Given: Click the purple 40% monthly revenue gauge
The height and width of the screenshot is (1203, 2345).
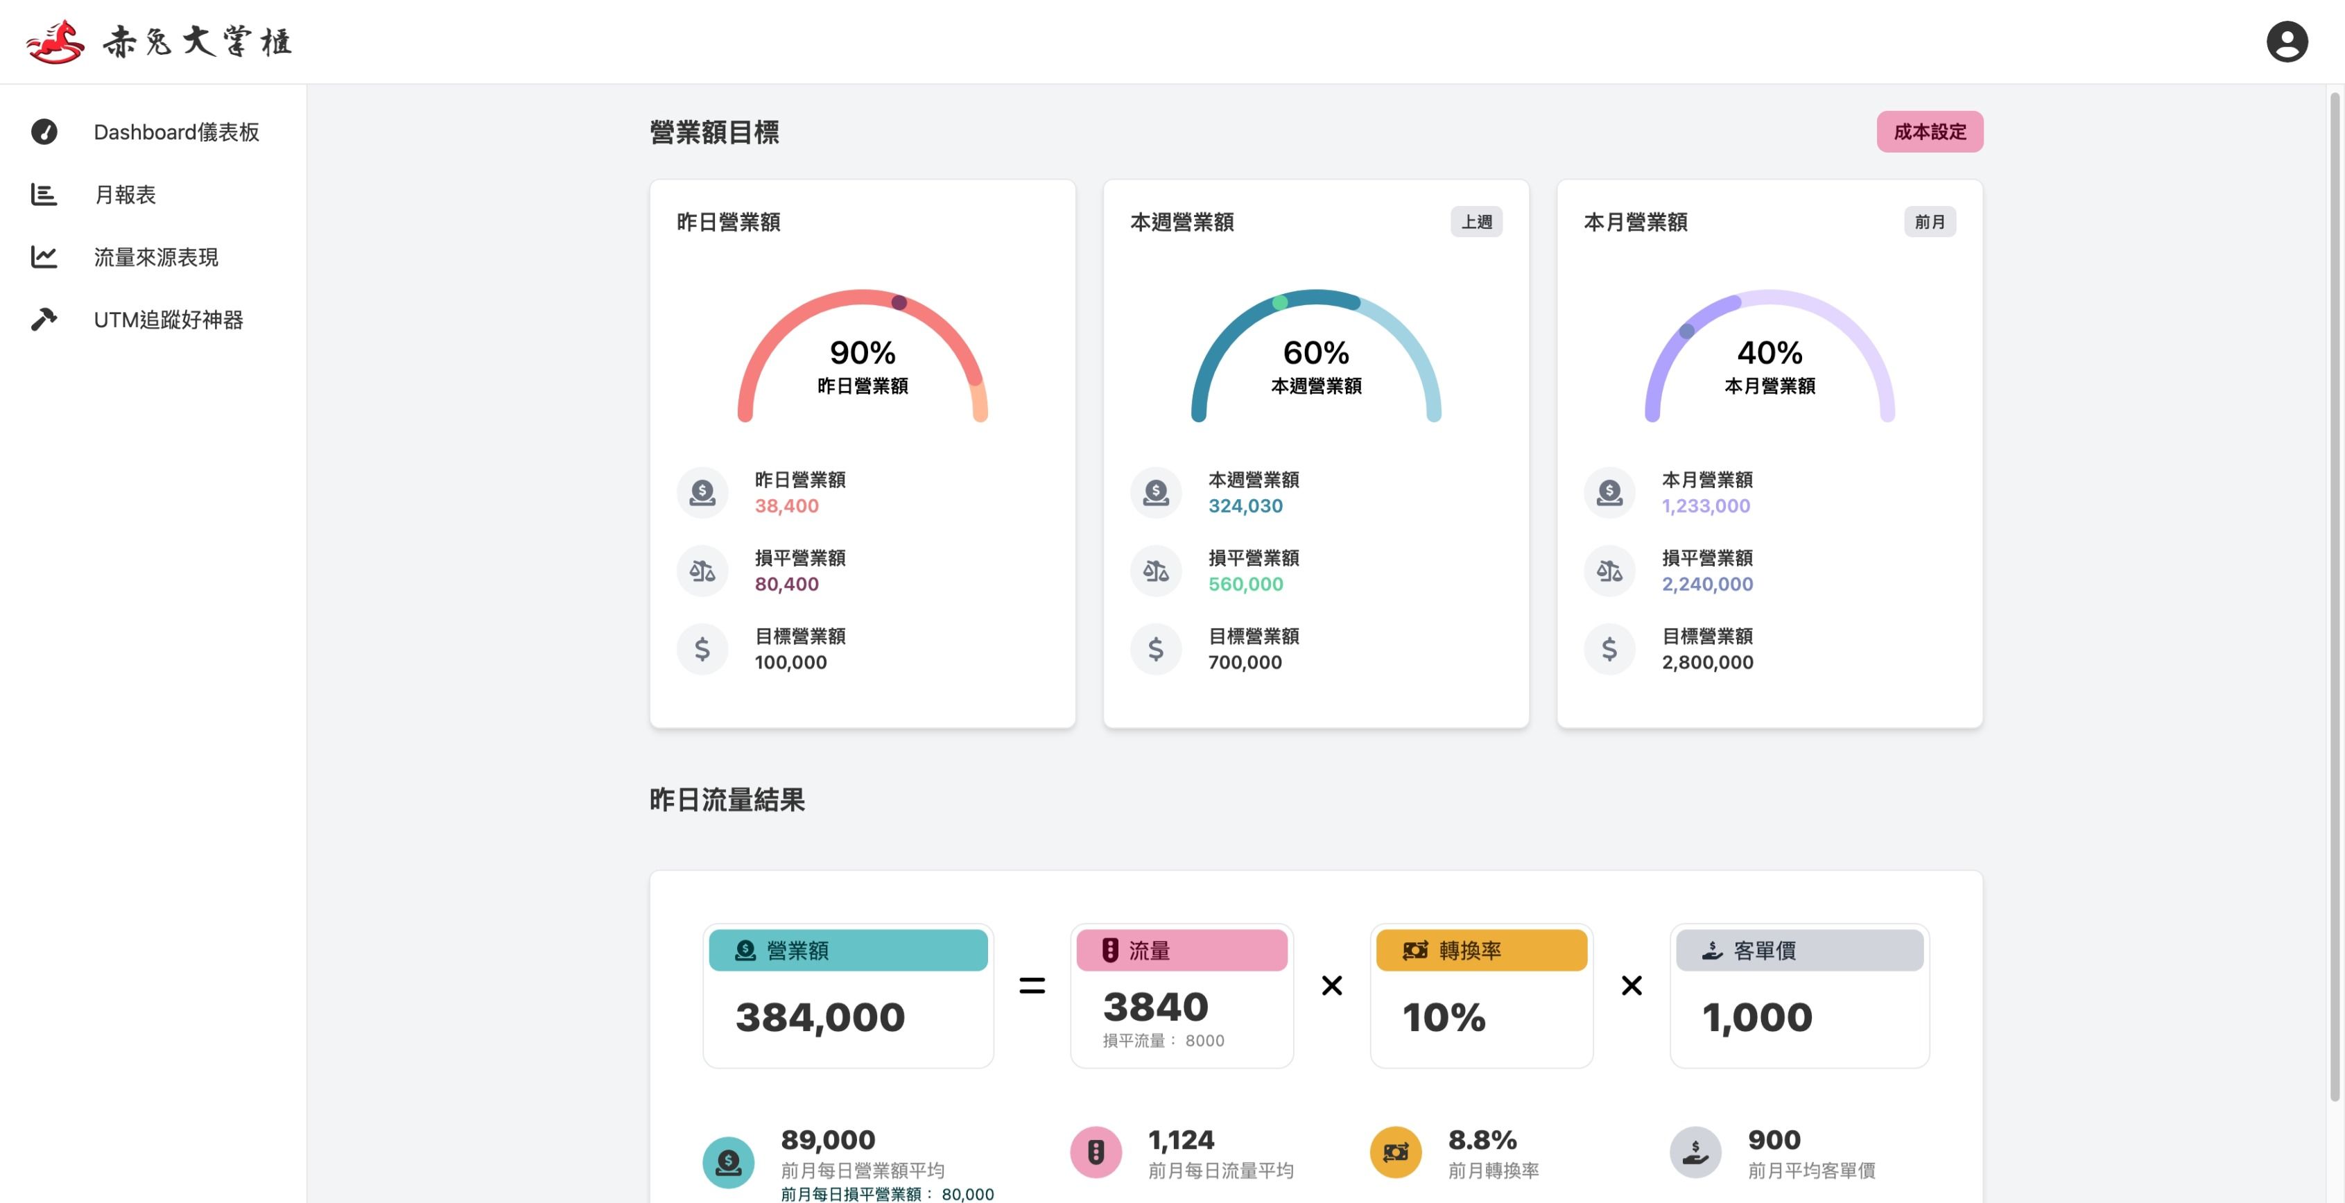Looking at the screenshot, I should [x=1769, y=356].
